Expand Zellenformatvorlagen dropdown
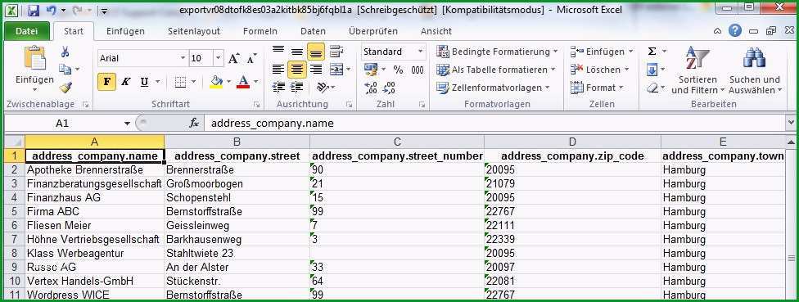799x302 pixels. 547,88
